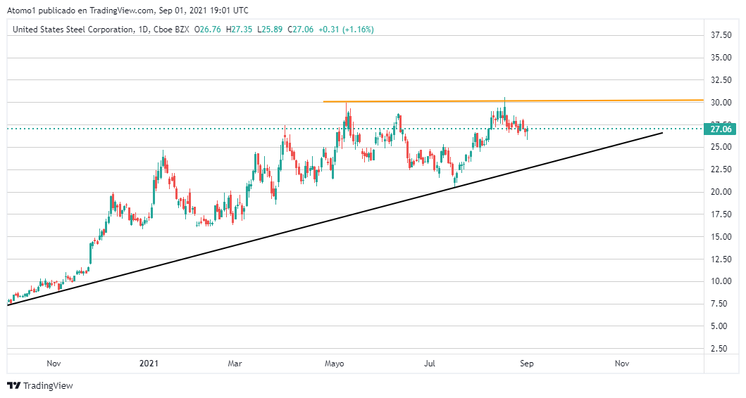This screenshot has width=746, height=398.
Task: Click the close value C27.06
Action: [301, 30]
